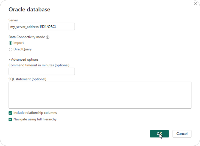Click the "Include relationship columns" label

tap(35, 113)
